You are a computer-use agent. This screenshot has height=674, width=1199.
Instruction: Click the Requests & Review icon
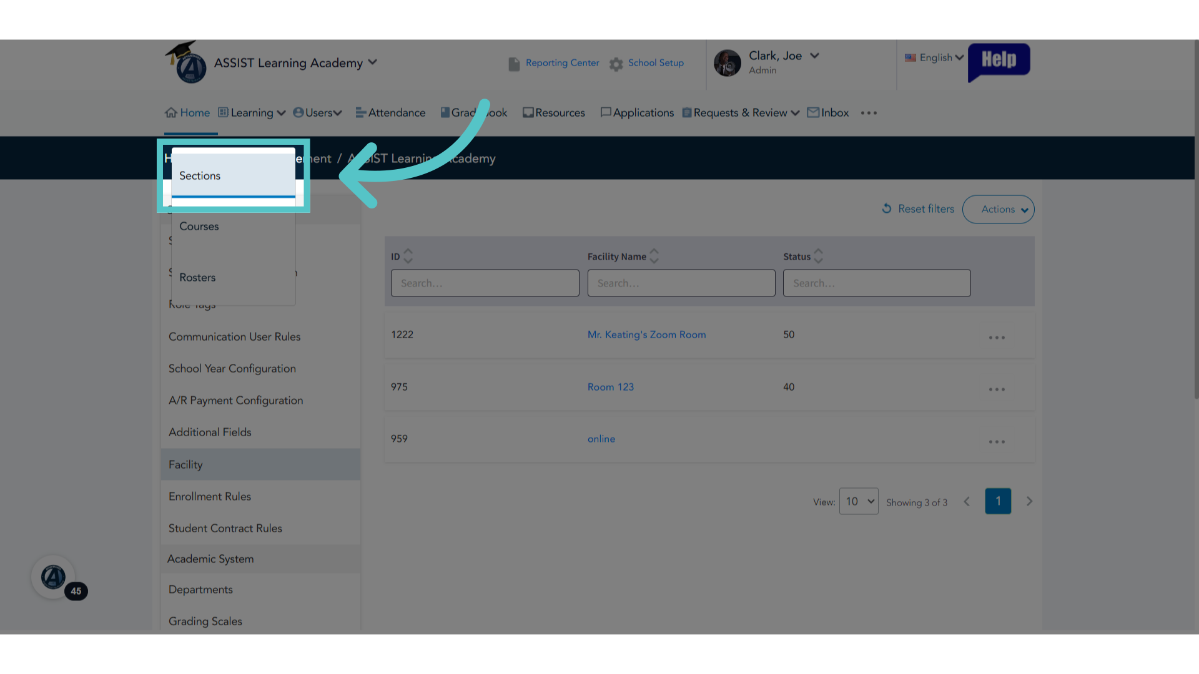pyautogui.click(x=687, y=113)
